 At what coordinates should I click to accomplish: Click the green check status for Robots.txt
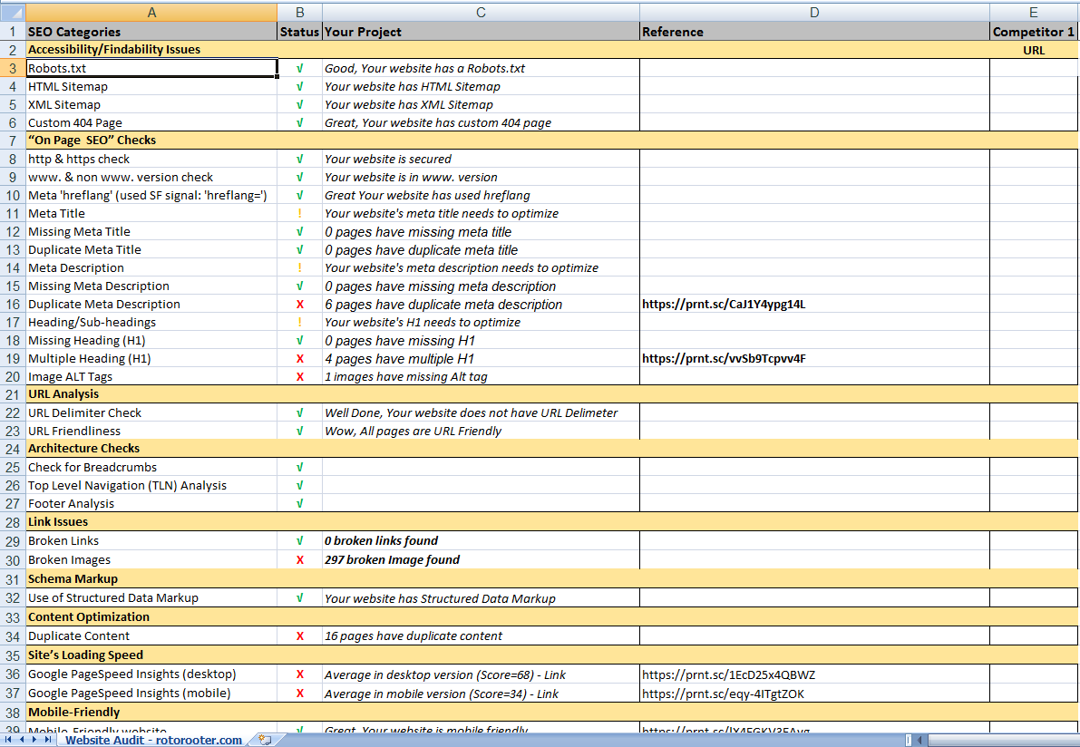click(299, 68)
